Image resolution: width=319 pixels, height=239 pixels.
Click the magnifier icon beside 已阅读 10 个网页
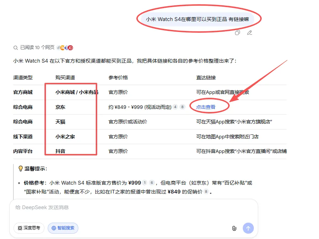15,47
